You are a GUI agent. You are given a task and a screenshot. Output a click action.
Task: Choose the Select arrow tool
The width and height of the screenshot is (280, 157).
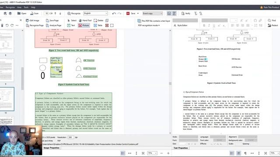click(72, 20)
